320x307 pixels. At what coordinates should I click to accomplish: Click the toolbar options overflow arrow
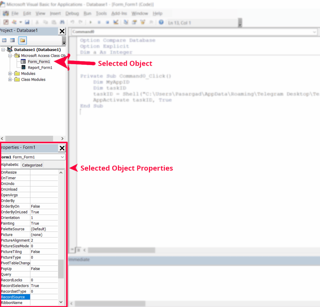point(240,23)
